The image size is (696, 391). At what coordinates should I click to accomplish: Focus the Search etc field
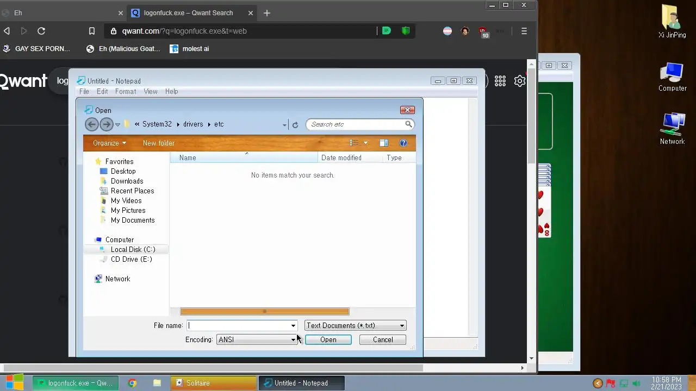357,124
